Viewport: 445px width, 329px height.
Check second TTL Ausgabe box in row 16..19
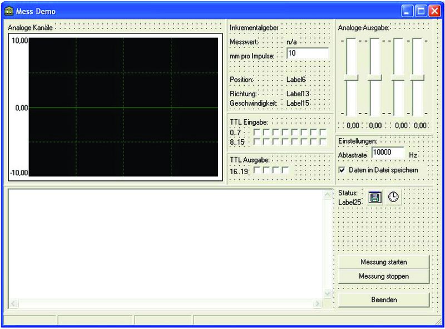266,170
